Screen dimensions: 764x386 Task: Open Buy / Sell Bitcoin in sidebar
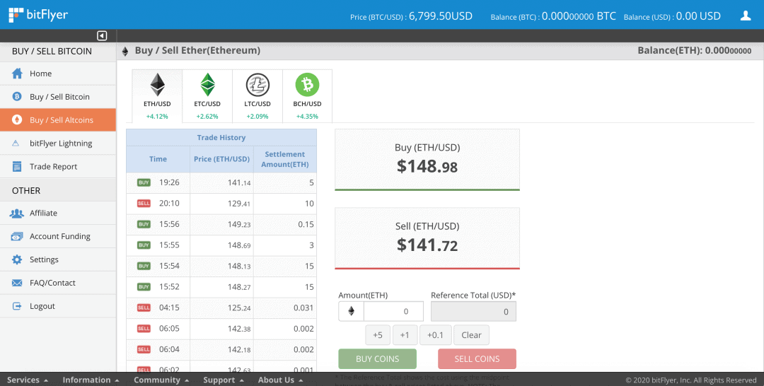[58, 96]
